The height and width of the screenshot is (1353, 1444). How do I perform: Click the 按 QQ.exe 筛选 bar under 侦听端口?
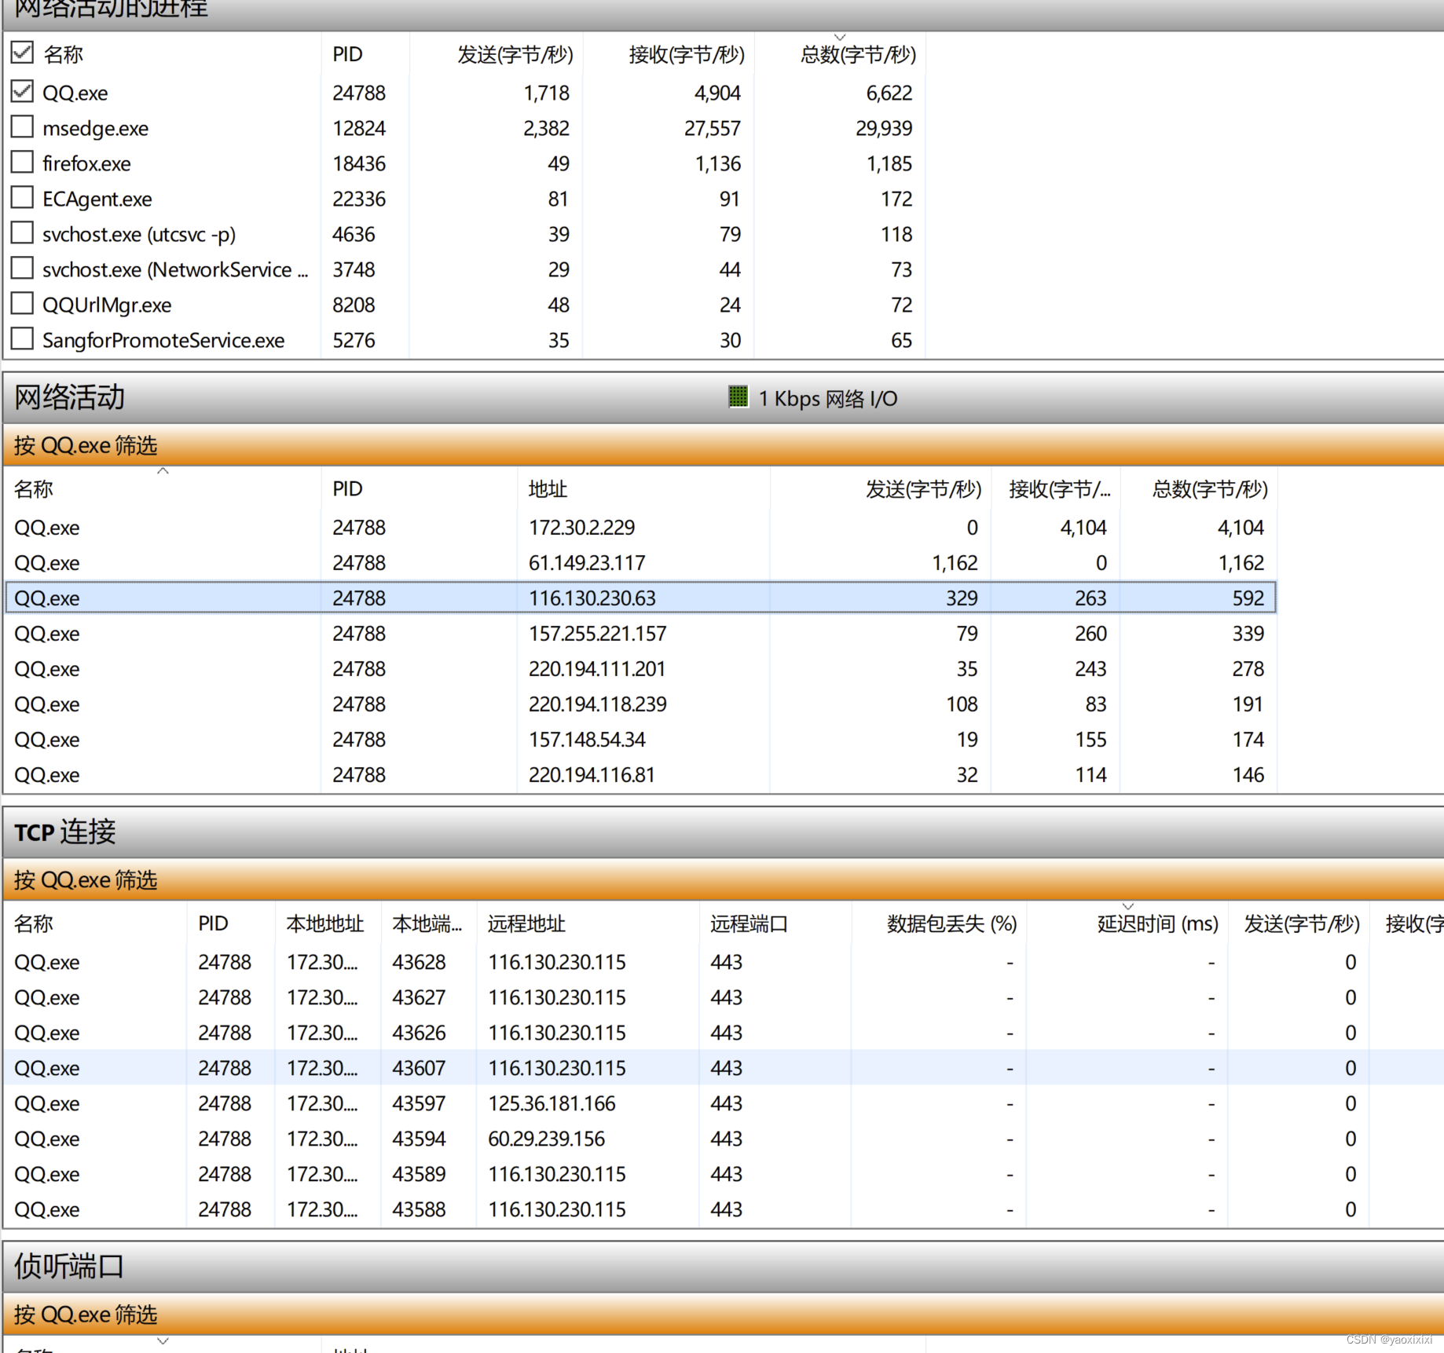(723, 1314)
